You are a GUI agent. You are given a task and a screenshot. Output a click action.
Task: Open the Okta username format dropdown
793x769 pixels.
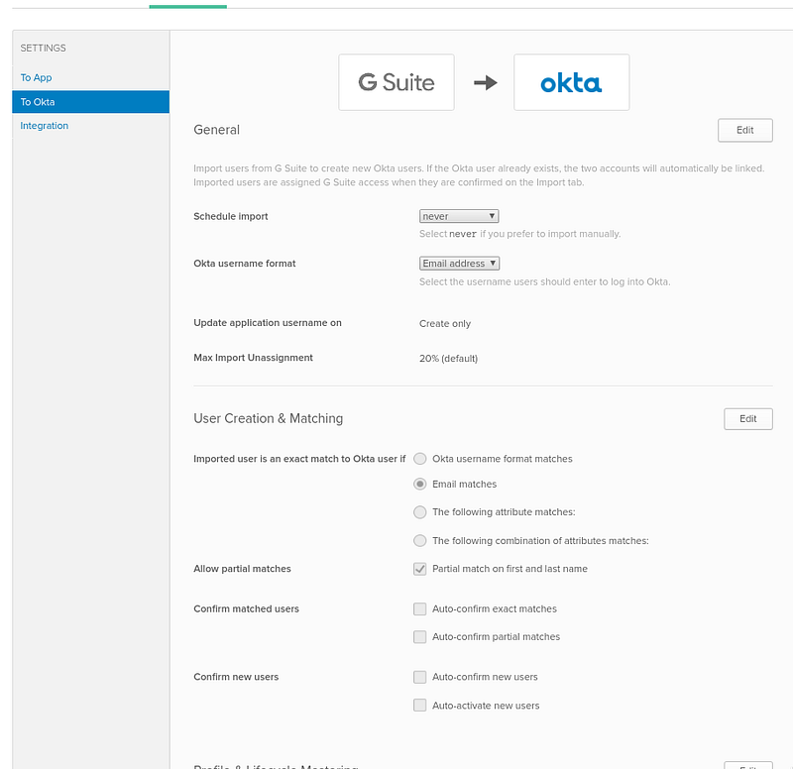459,264
